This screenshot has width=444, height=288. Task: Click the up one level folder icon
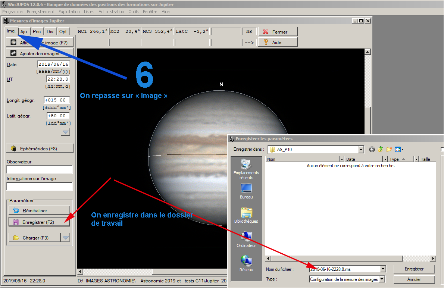pos(380,149)
